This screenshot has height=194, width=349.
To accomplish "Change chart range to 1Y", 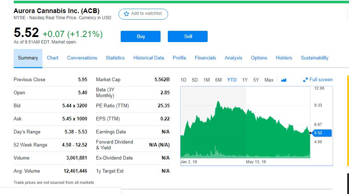I will coord(245,80).
